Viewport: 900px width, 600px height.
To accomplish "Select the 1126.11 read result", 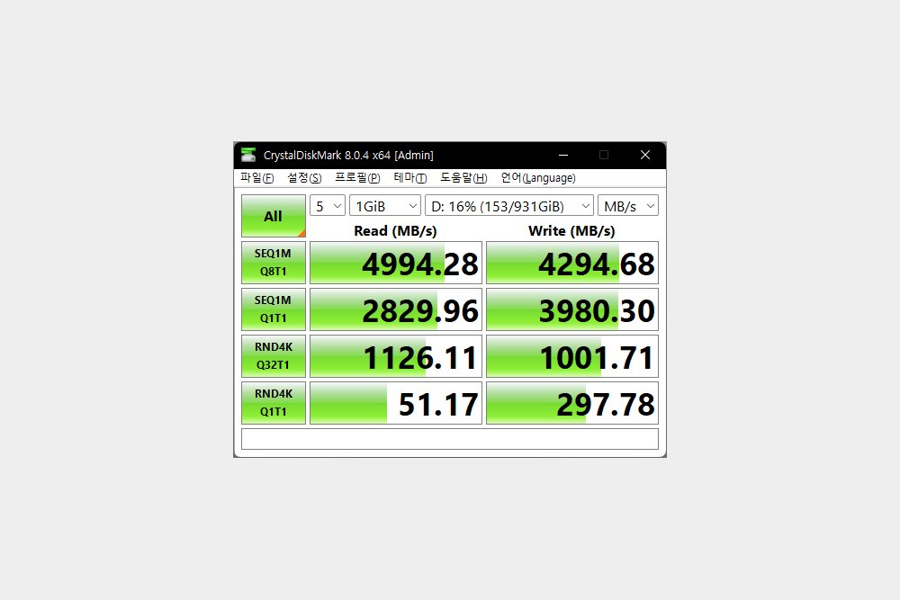I will 396,356.
